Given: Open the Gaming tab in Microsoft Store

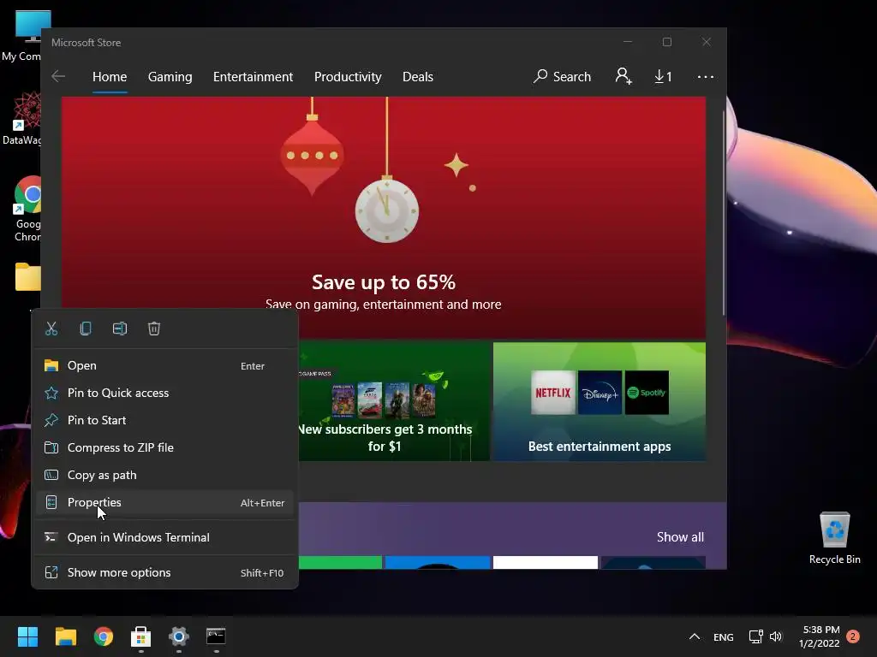Looking at the screenshot, I should [170, 76].
